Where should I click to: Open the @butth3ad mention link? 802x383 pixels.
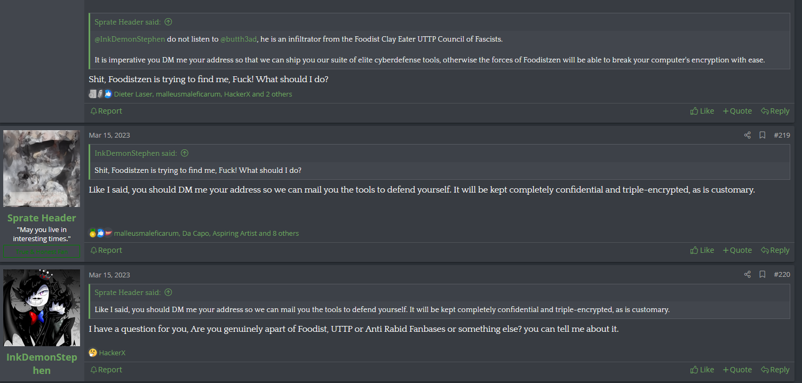[238, 39]
